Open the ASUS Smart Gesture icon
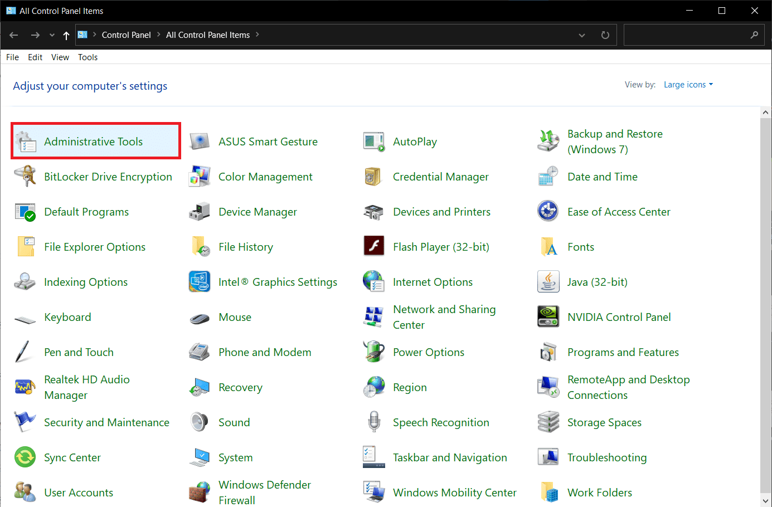 point(268,142)
